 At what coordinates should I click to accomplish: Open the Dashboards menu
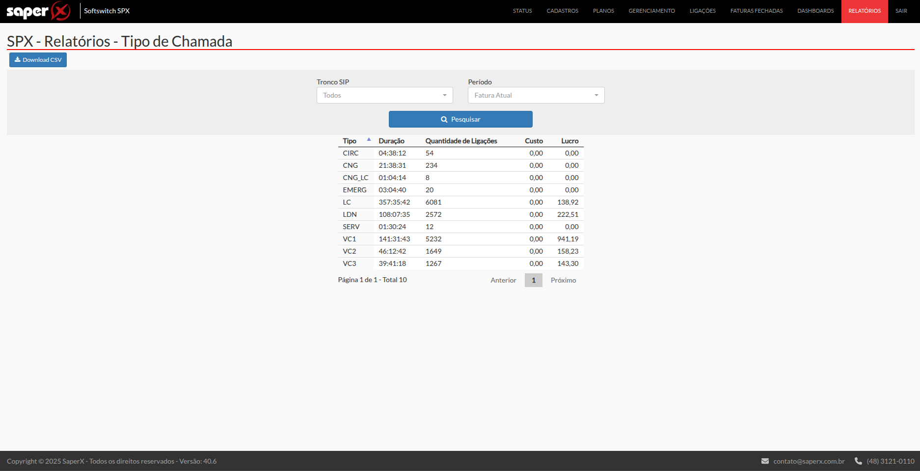815,11
